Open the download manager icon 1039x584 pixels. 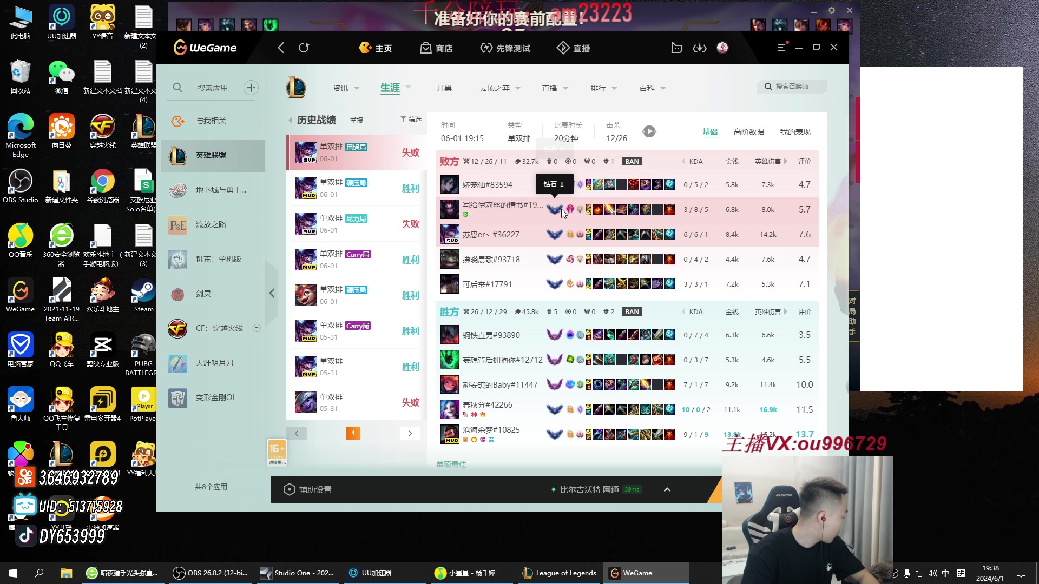click(x=700, y=48)
